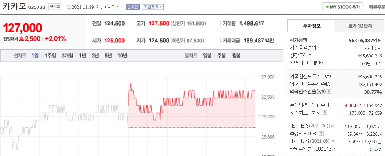The width and height of the screenshot is (385, 156).
Task: Click the 126,589 chart axis label
Action: 267,97
